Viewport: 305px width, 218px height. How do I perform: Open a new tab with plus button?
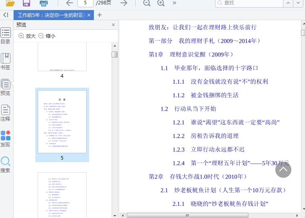click(x=100, y=15)
